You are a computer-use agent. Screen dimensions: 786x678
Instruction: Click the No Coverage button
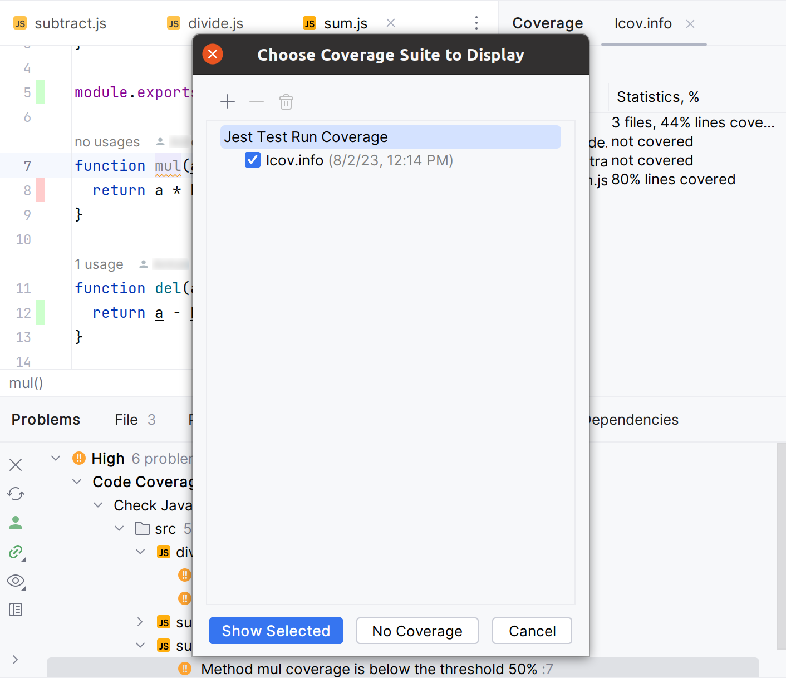point(417,631)
